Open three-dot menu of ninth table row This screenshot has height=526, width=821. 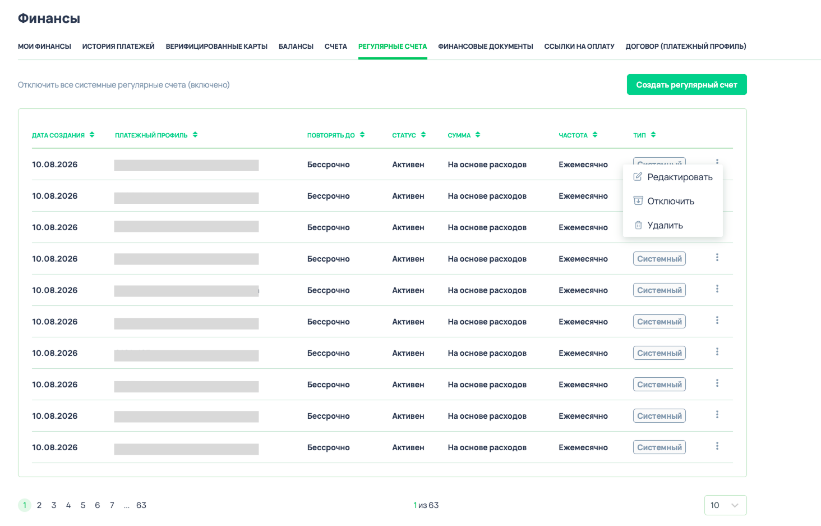[717, 415]
